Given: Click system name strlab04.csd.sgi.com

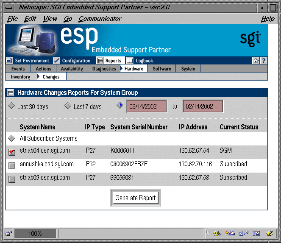Looking at the screenshot, I should click(45, 151).
